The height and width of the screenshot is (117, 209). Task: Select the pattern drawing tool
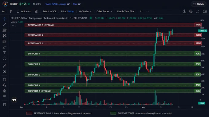pyautogui.click(x=5, y=36)
